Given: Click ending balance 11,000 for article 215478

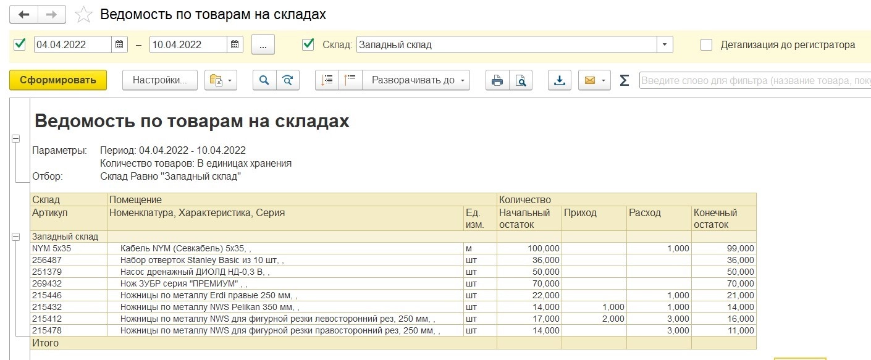Looking at the screenshot, I should [724, 330].
